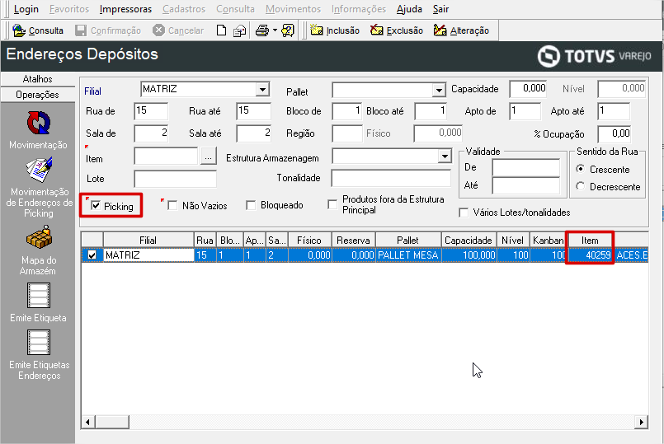Open the Cadastros menu
Screen dimensions: 664x444
point(184,9)
